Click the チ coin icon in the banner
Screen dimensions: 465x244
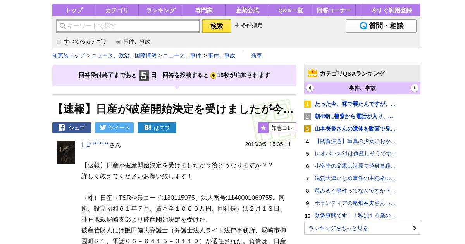click(x=213, y=76)
